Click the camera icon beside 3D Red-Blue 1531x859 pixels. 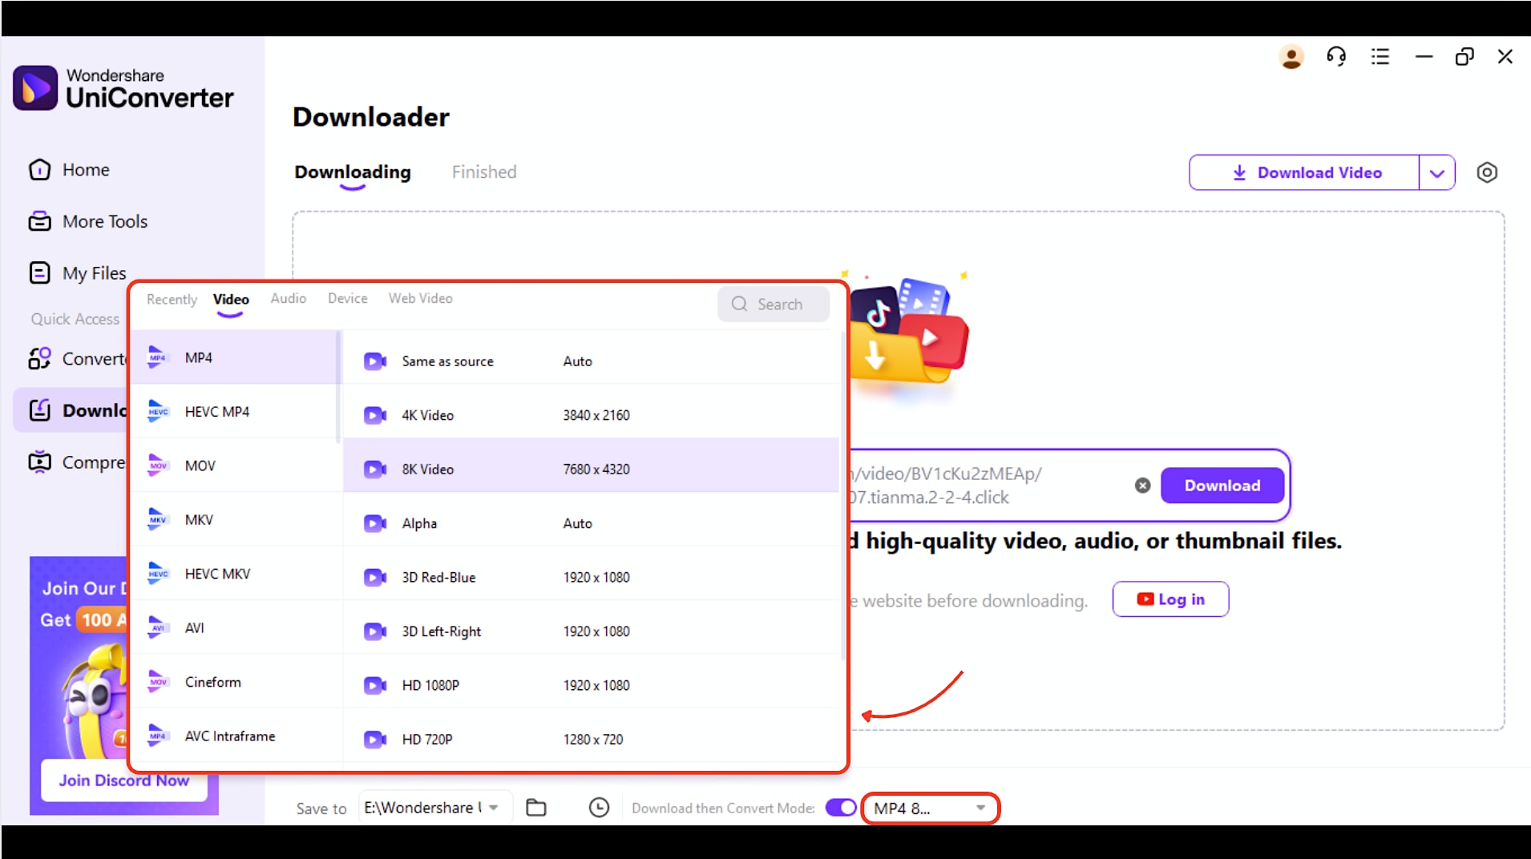tap(375, 577)
